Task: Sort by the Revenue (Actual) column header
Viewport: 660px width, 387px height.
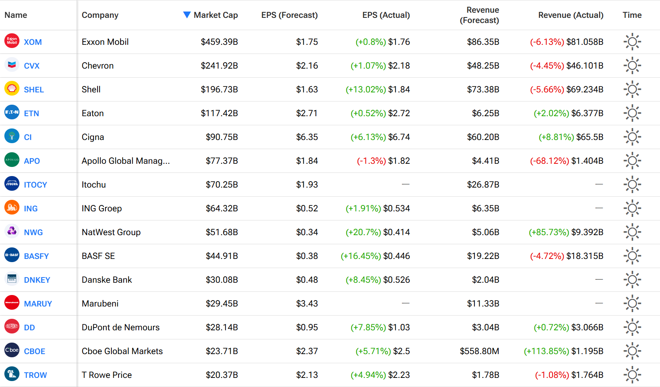Action: click(571, 15)
